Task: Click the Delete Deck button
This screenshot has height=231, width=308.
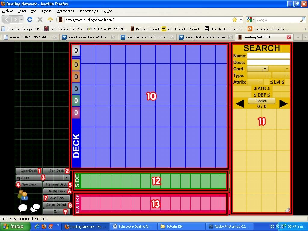Action: [57, 191]
